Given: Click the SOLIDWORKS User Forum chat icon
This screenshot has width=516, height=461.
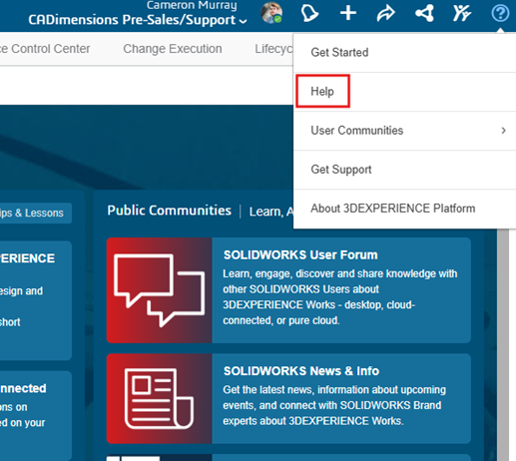Looking at the screenshot, I should click(x=160, y=290).
